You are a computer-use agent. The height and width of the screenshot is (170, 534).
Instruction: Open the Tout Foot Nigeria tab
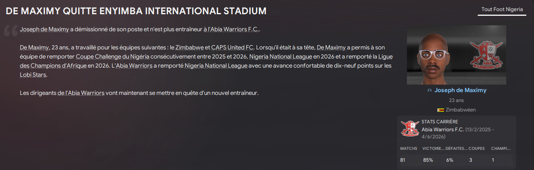click(502, 9)
